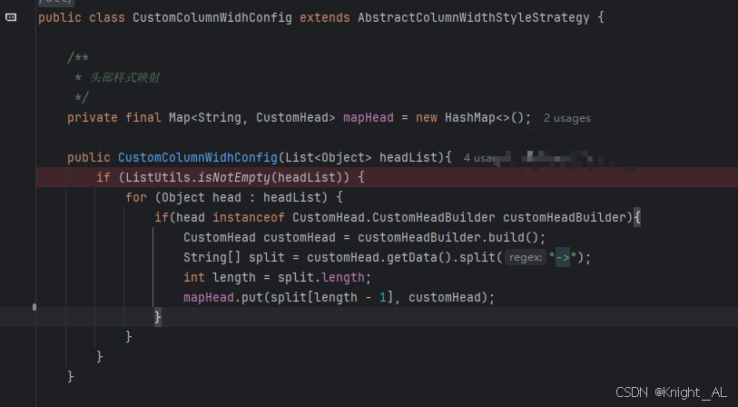The width and height of the screenshot is (738, 407).
Task: Click 'split[length - 1]' index expression
Action: (x=332, y=297)
